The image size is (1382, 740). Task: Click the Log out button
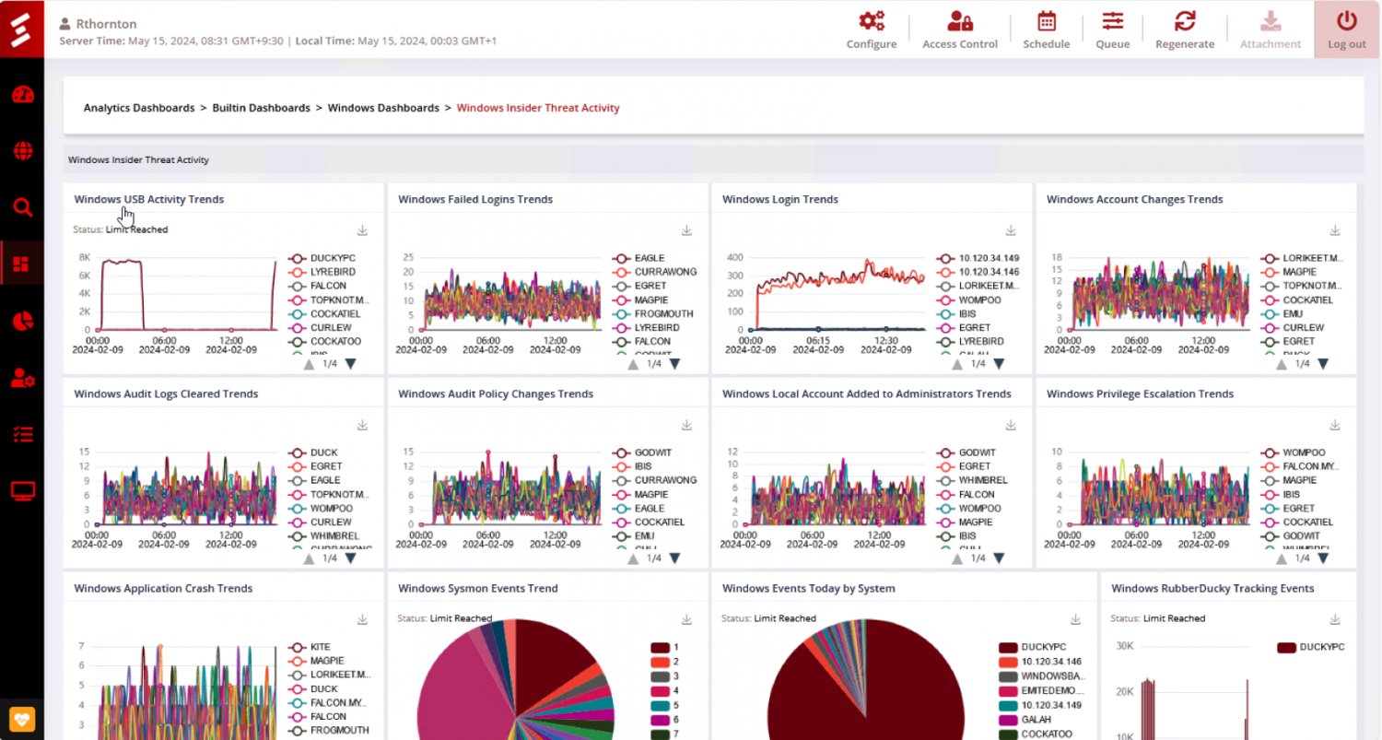click(1346, 29)
